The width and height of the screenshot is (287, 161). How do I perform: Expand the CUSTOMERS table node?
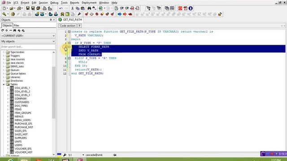tap(8, 102)
